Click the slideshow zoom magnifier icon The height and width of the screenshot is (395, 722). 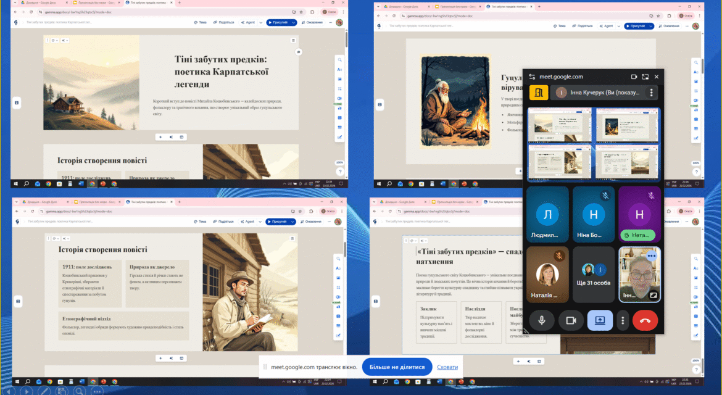point(79,391)
